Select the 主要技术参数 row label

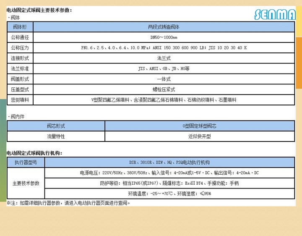tap(26, 183)
